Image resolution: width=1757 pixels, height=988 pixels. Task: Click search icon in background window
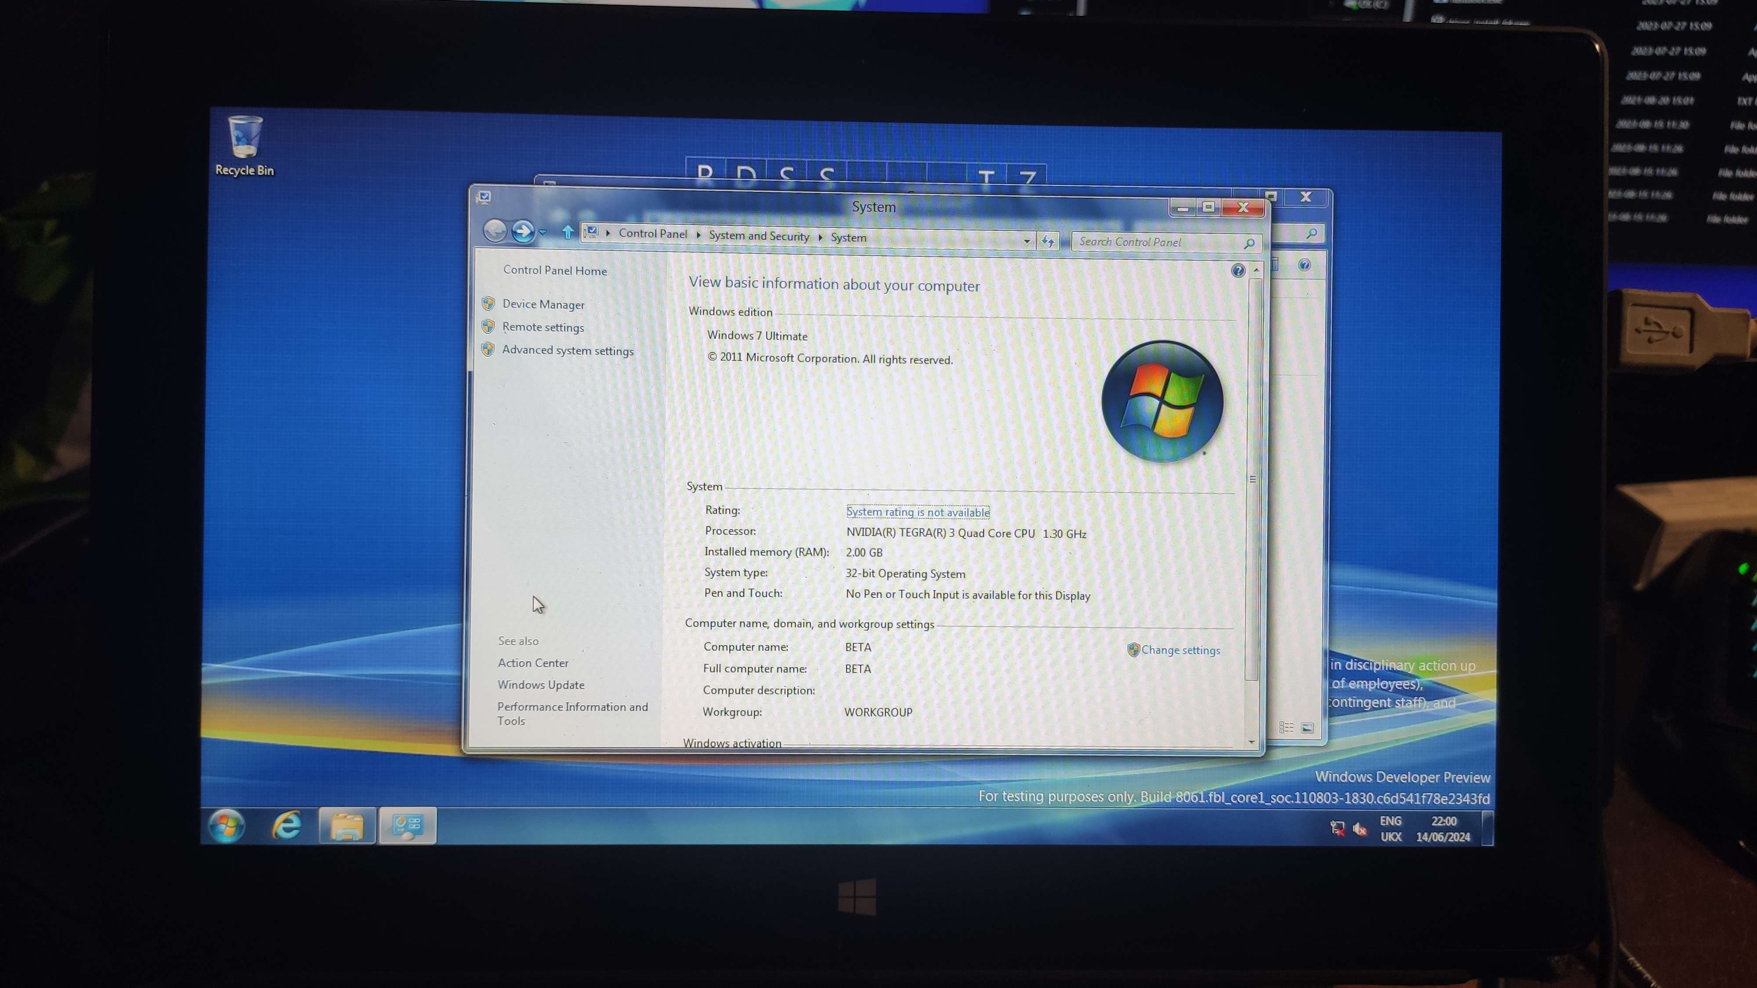(x=1311, y=234)
